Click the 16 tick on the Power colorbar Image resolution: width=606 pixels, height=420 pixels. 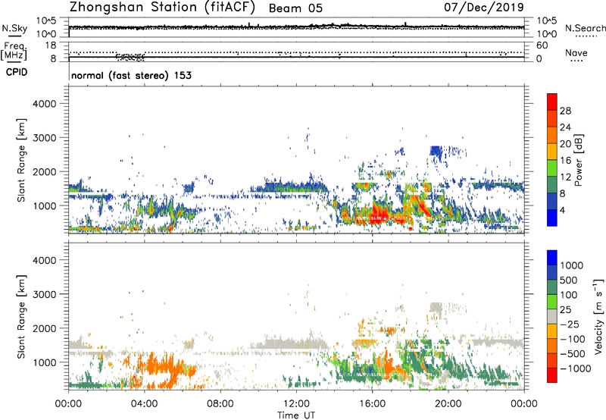[x=565, y=161]
